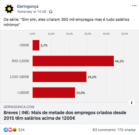Click the red heart Love reaction icon
The image size is (139, 135).
[x=10, y=130]
